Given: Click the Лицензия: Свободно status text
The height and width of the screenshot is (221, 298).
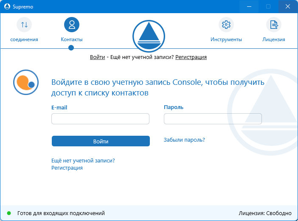Looking at the screenshot, I should click(265, 213).
